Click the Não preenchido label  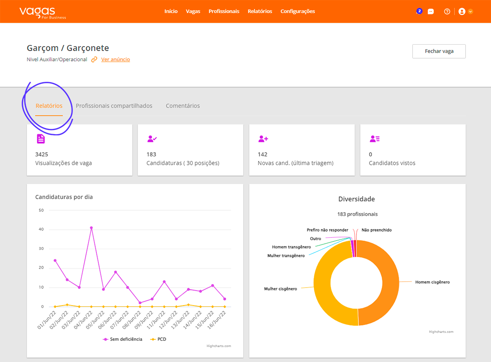(x=376, y=230)
